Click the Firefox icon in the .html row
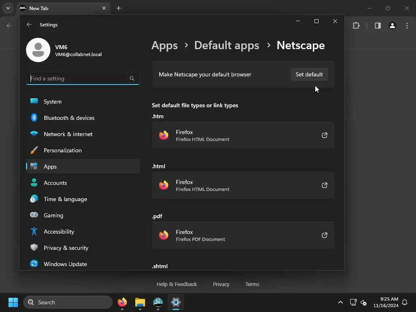The width and height of the screenshot is (416, 312). click(x=164, y=185)
